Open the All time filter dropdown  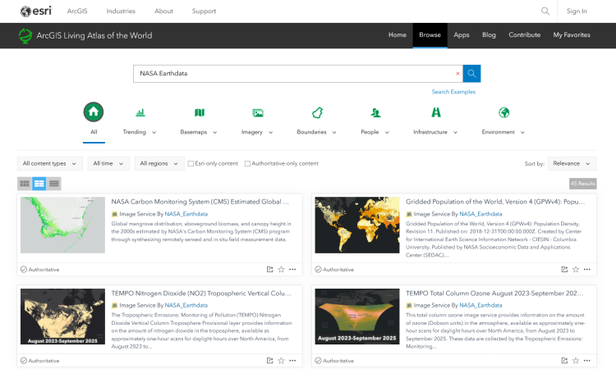coord(108,163)
